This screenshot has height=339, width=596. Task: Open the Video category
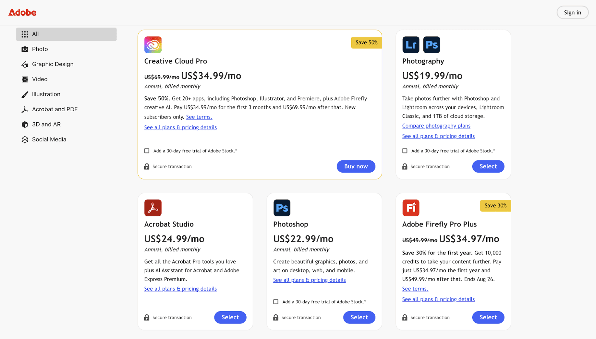[66, 79]
